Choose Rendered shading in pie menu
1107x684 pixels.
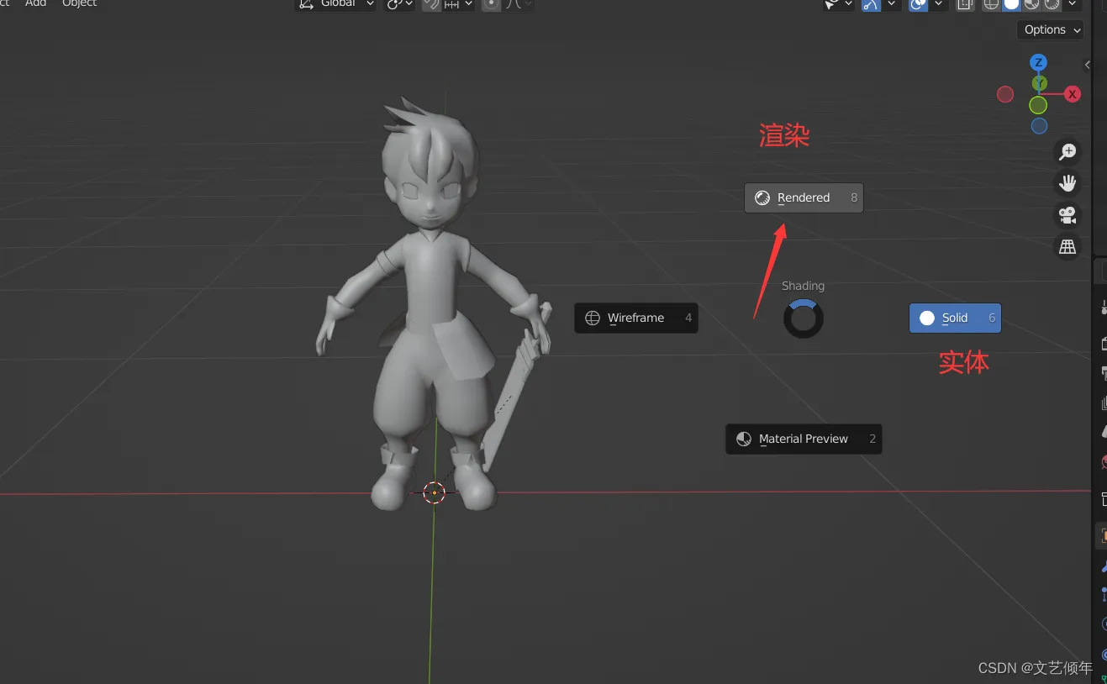[x=804, y=197]
